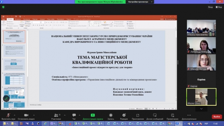The width and height of the screenshot is (224, 126).
Task: Stop video with Остановить видео
Action: point(26,117)
